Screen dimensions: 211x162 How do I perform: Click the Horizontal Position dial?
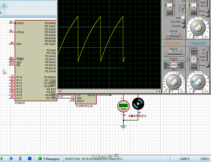tap(173, 65)
